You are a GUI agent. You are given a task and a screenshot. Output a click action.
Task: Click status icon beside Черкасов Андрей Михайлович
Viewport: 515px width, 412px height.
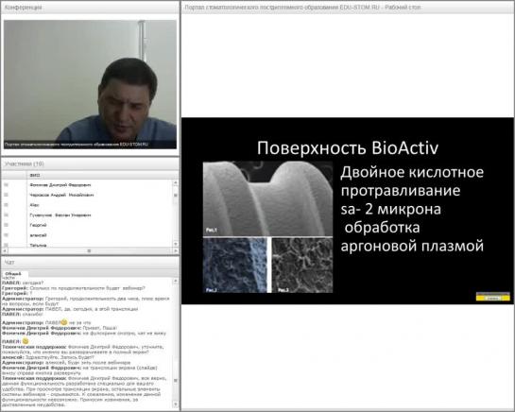6,195
